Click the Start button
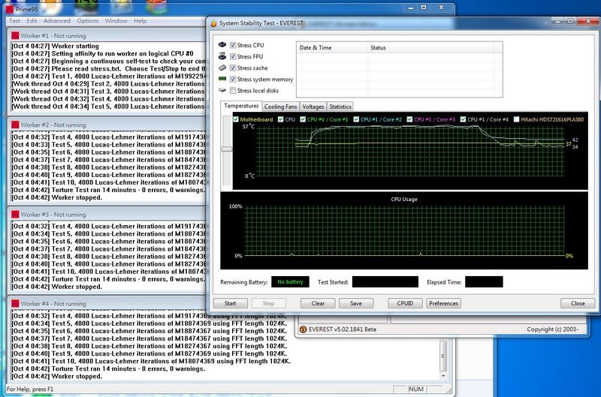The width and height of the screenshot is (601, 397). tap(231, 303)
